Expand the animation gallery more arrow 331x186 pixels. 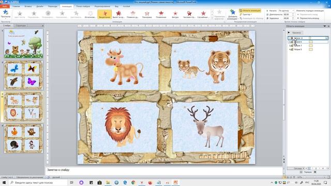pyautogui.click(x=212, y=18)
